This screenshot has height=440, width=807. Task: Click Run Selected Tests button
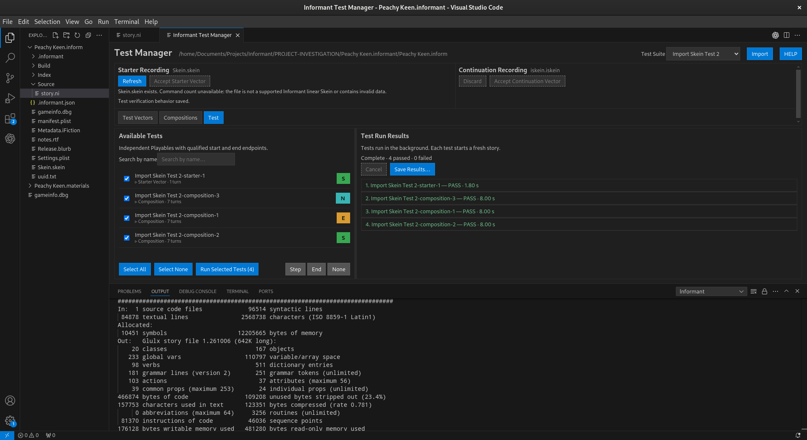pyautogui.click(x=227, y=269)
